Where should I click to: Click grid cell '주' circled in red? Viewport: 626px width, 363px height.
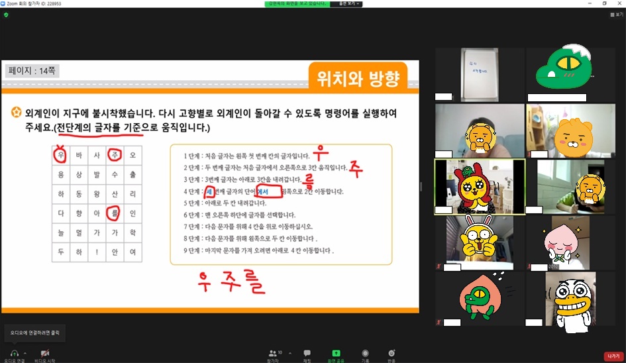point(115,155)
